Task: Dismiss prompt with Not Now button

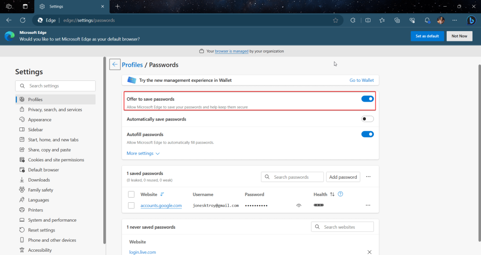Action: point(459,36)
